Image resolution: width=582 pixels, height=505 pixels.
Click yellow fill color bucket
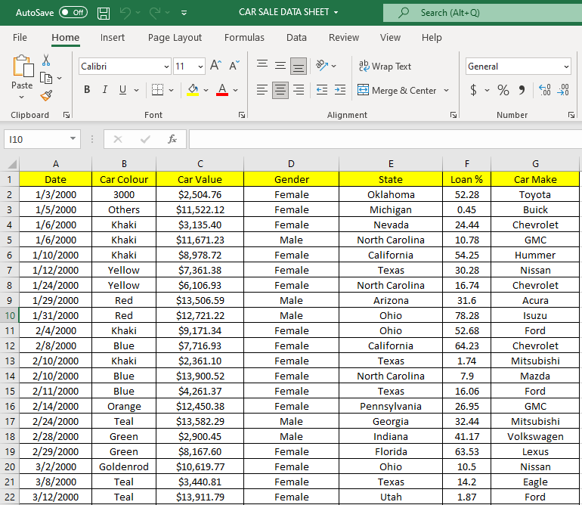pos(193,89)
